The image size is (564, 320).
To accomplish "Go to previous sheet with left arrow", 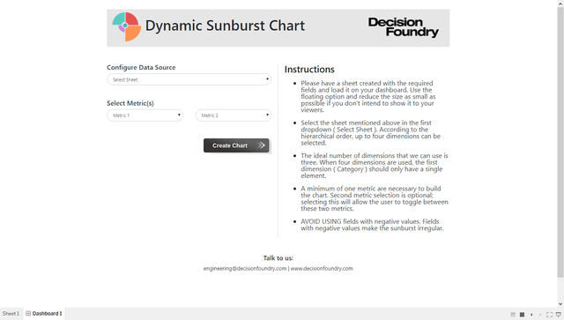I will coord(531,315).
